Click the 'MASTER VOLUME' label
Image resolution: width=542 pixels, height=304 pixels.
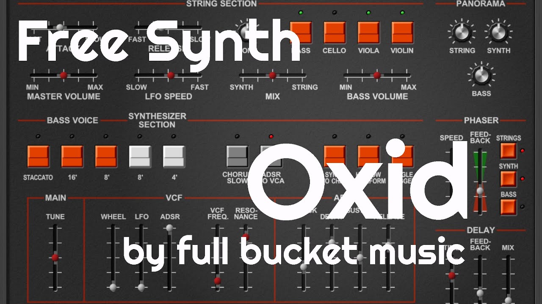[x=64, y=97]
